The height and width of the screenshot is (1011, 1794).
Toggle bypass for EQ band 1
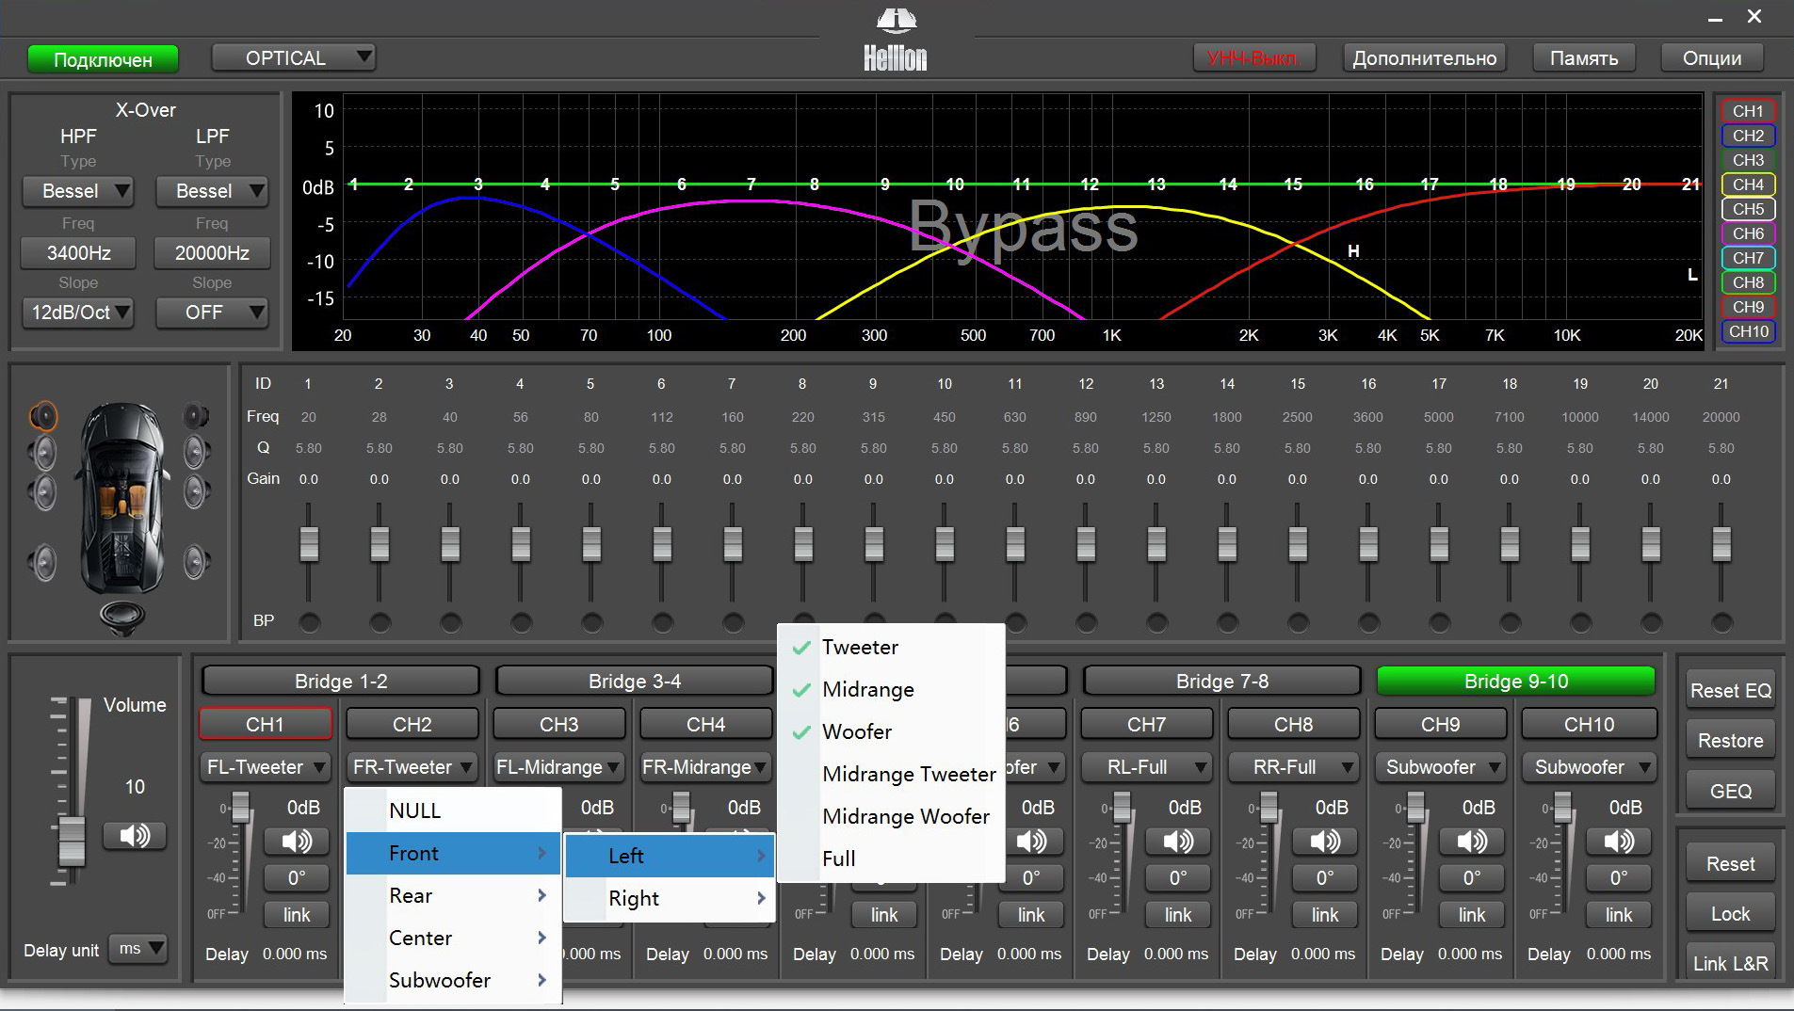[309, 622]
